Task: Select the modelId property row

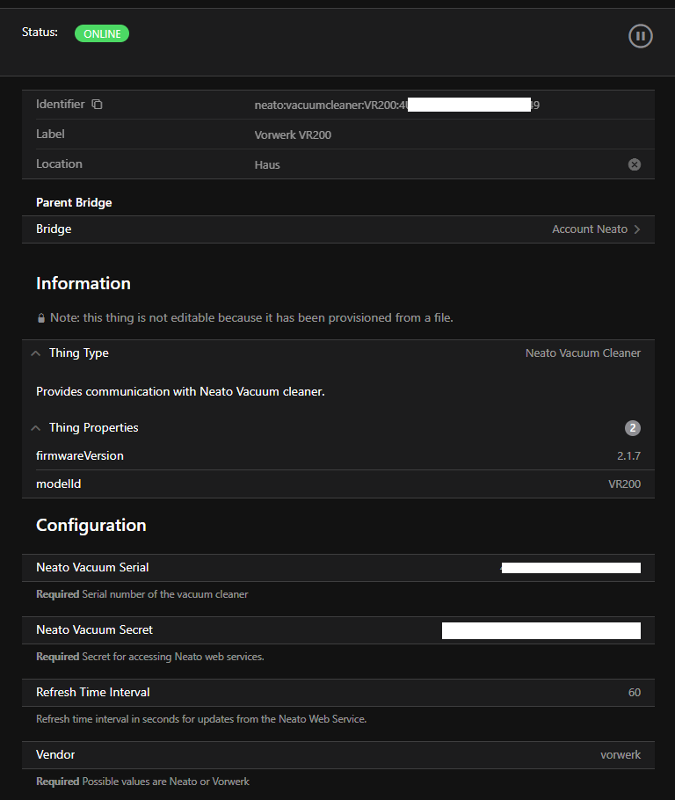Action: (x=338, y=484)
